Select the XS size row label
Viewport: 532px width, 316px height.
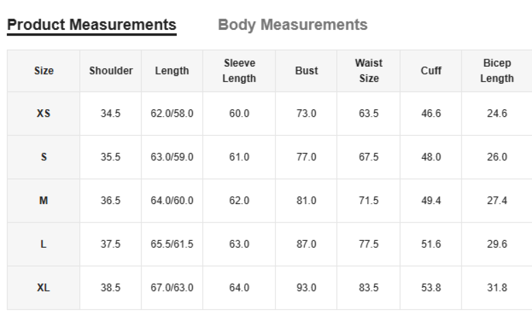(44, 114)
